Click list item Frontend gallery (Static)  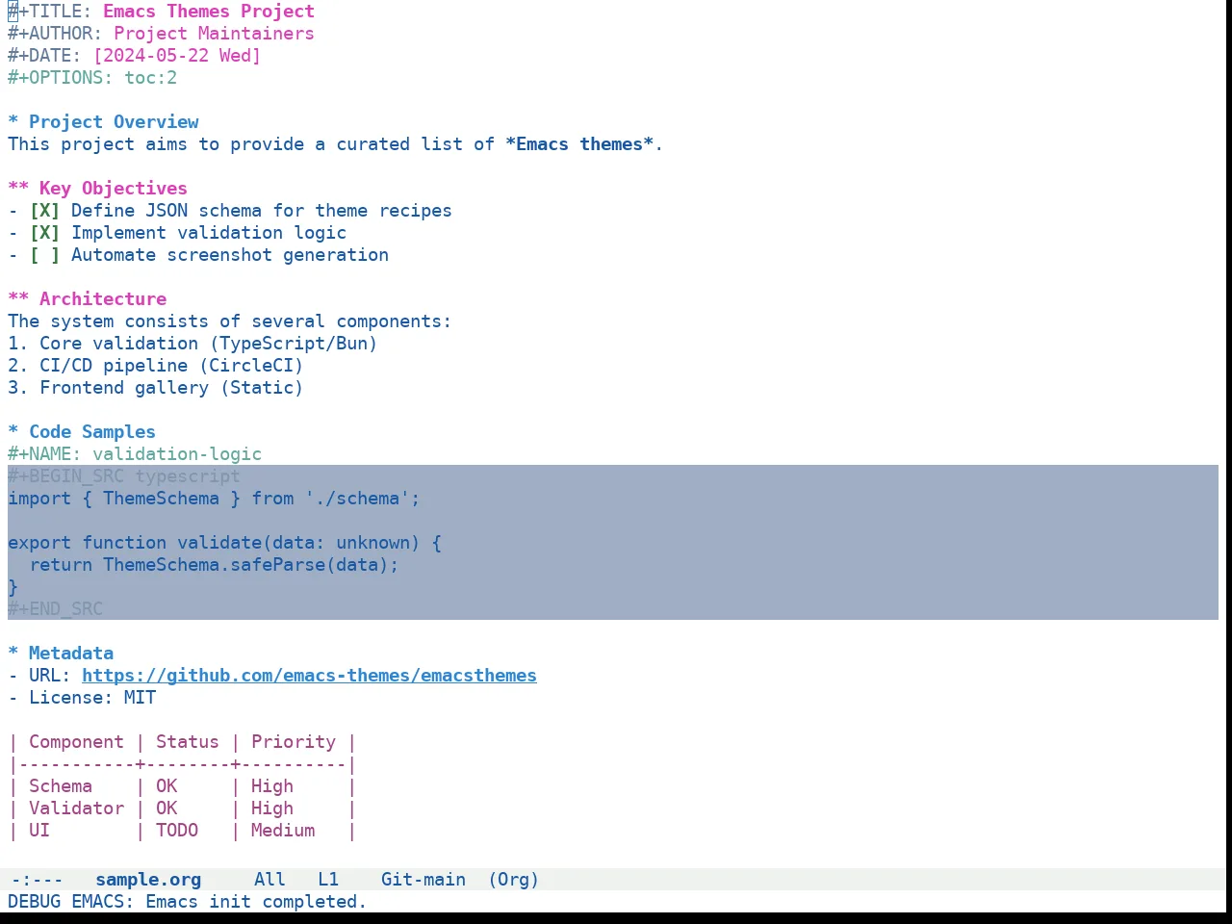[x=156, y=388]
